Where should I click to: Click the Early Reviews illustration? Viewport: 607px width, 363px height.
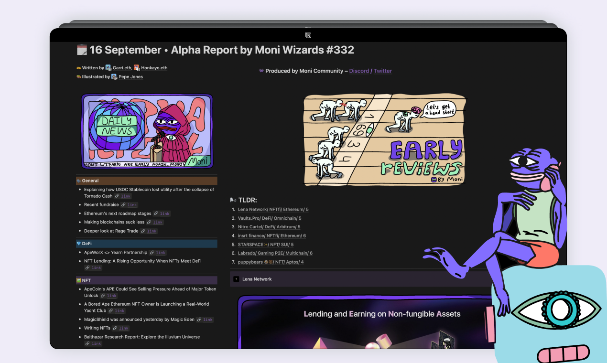click(385, 139)
